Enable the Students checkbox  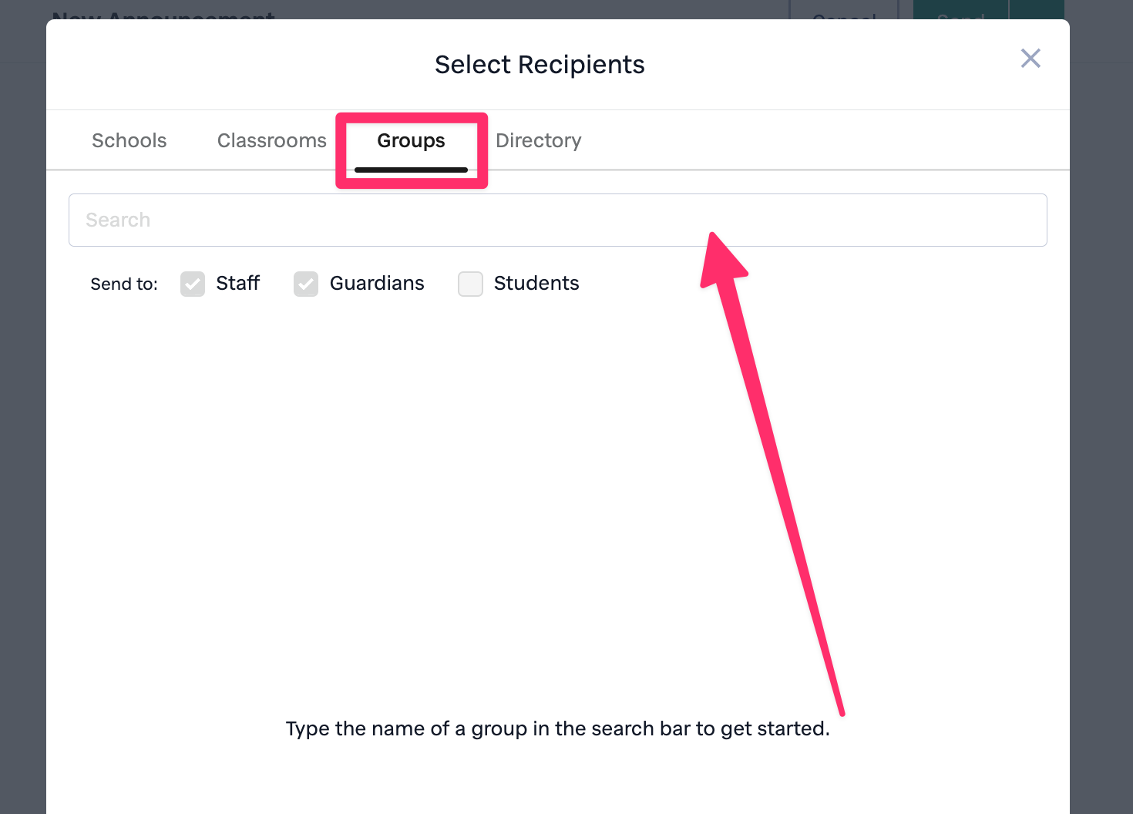click(x=470, y=284)
